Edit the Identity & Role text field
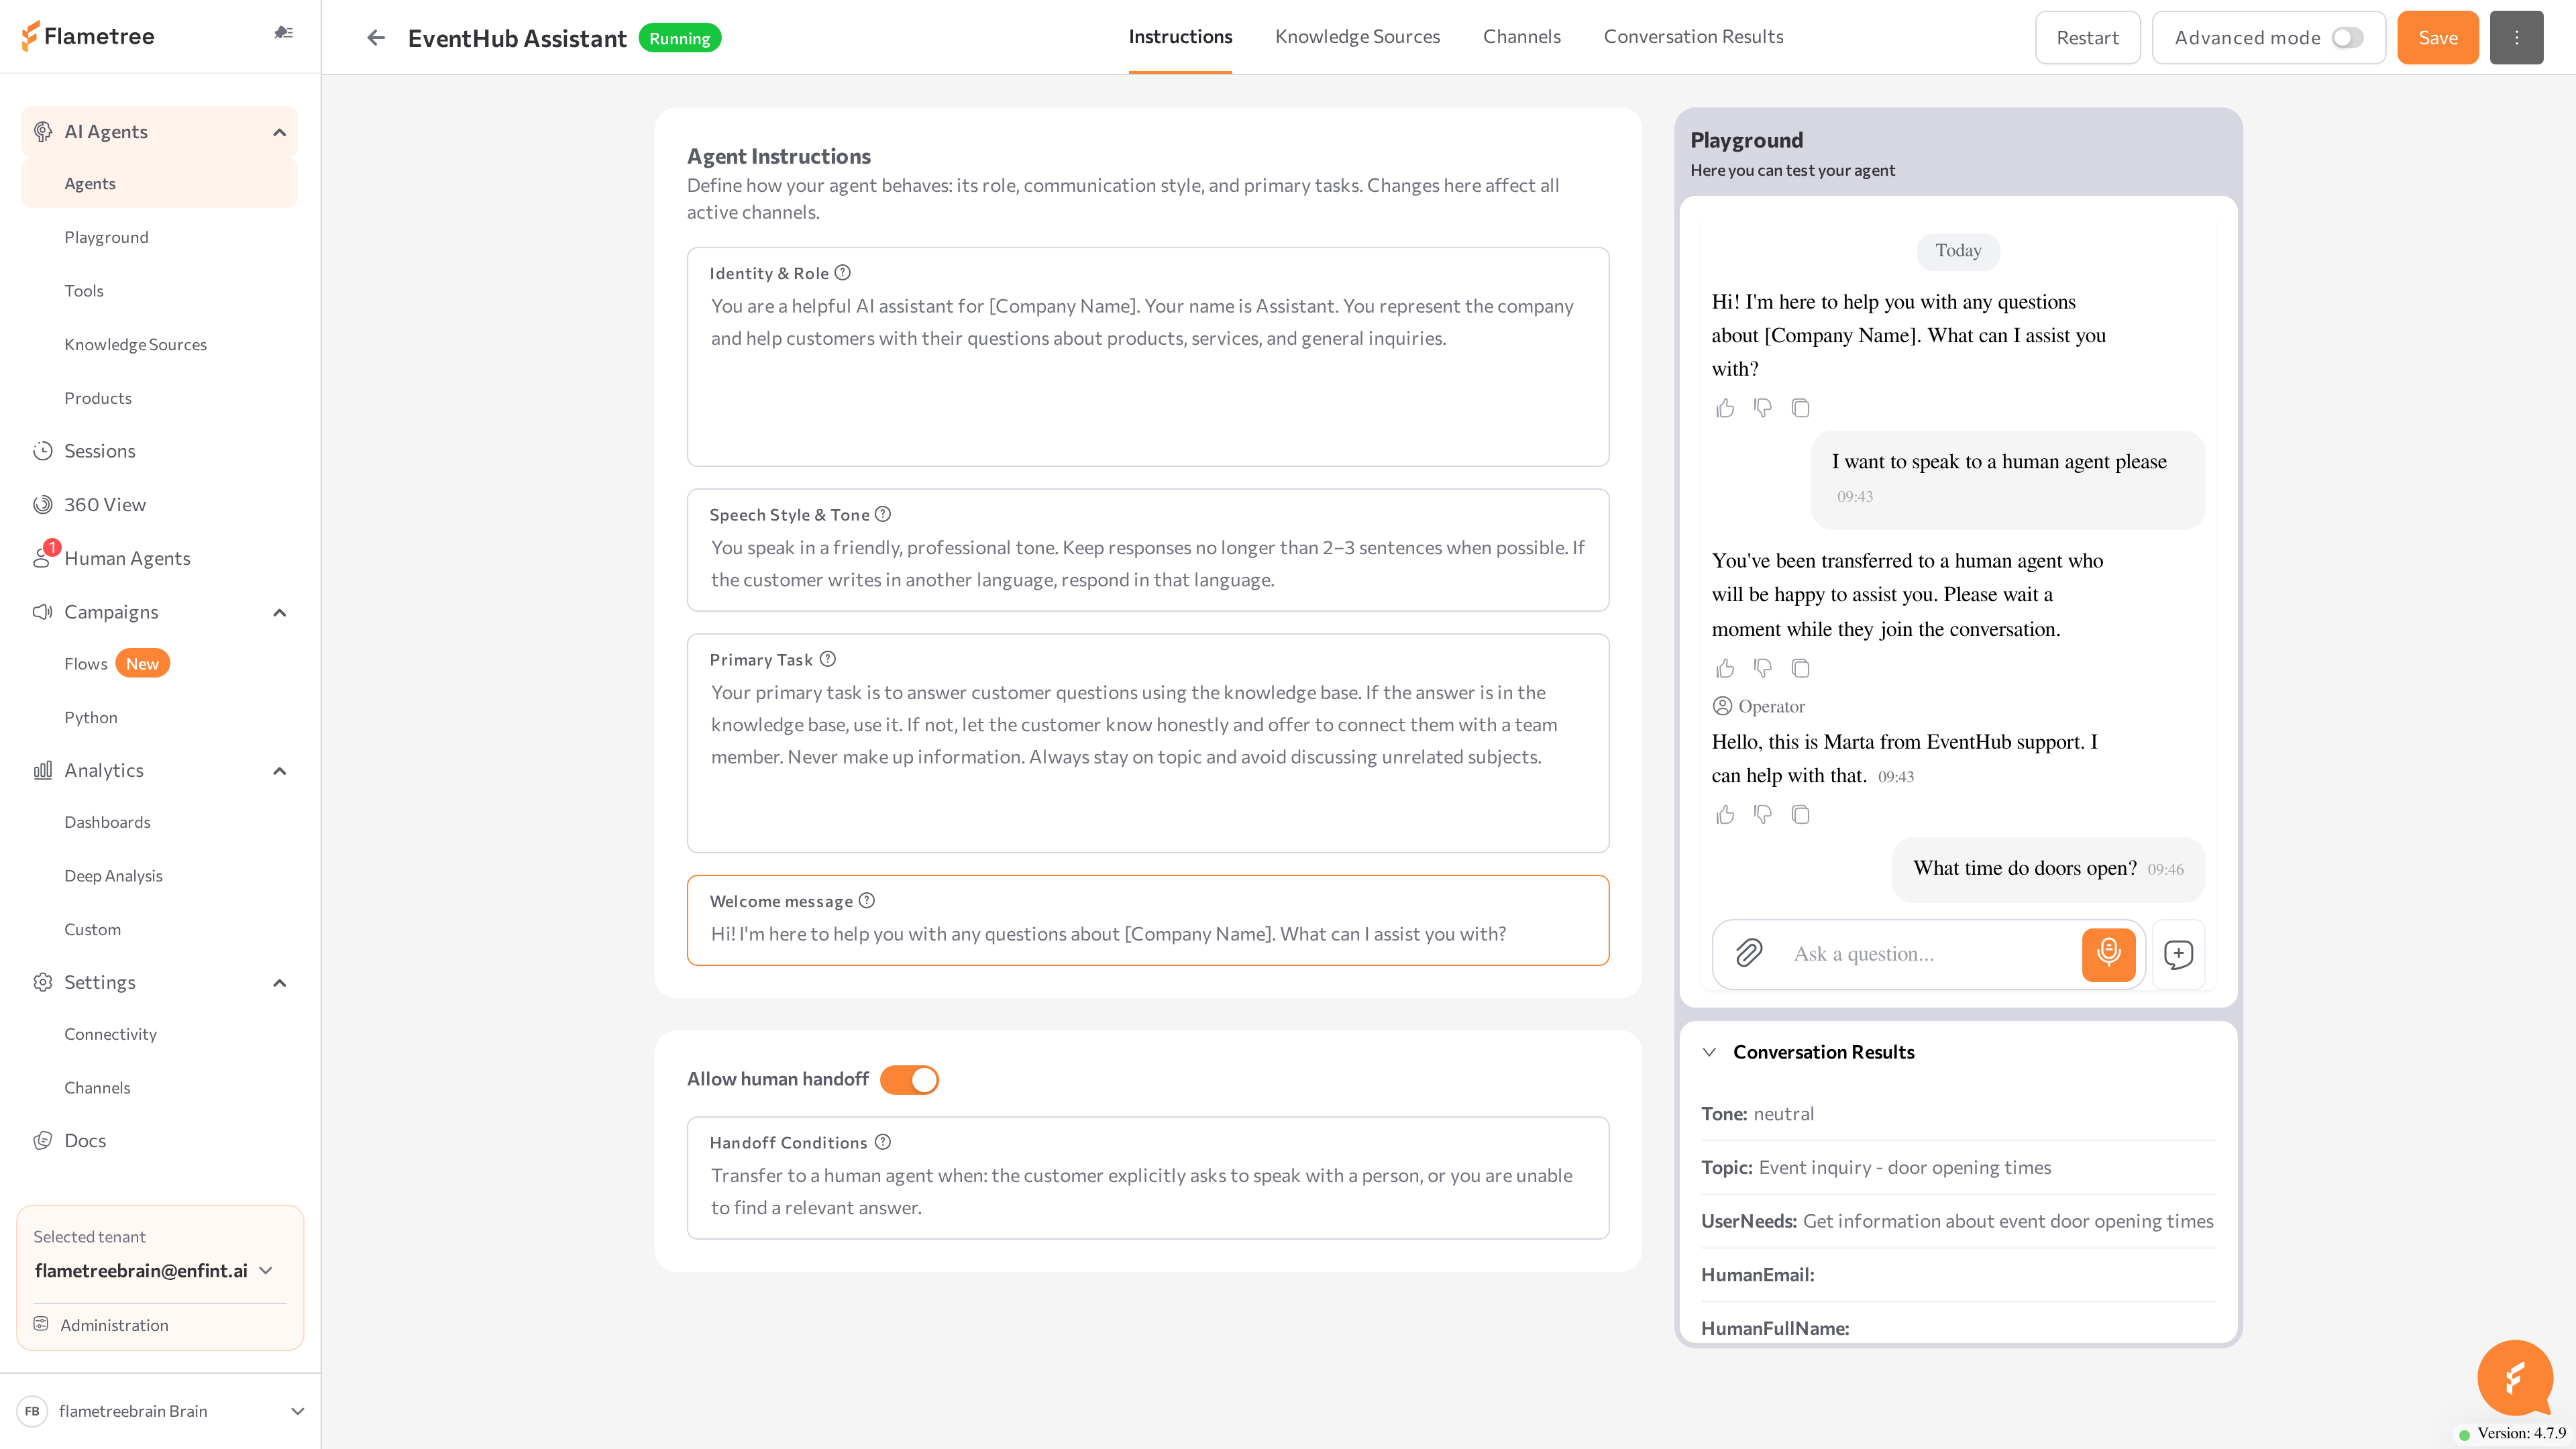This screenshot has width=2576, height=1449. click(1147, 357)
